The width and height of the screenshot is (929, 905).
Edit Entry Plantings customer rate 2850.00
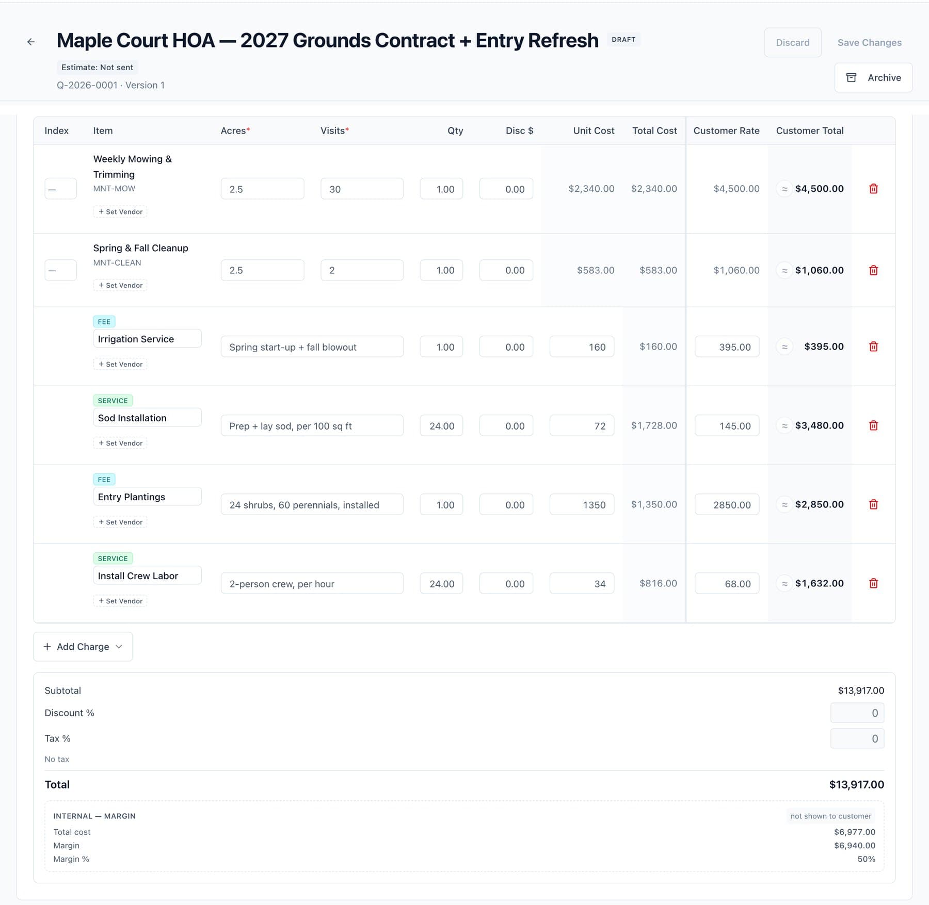click(x=727, y=504)
